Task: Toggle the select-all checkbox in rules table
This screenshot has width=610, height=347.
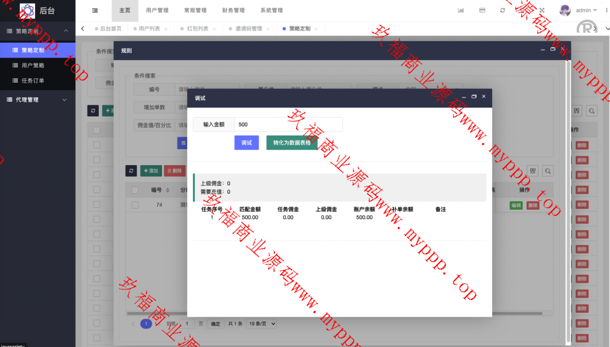Action: [x=135, y=190]
